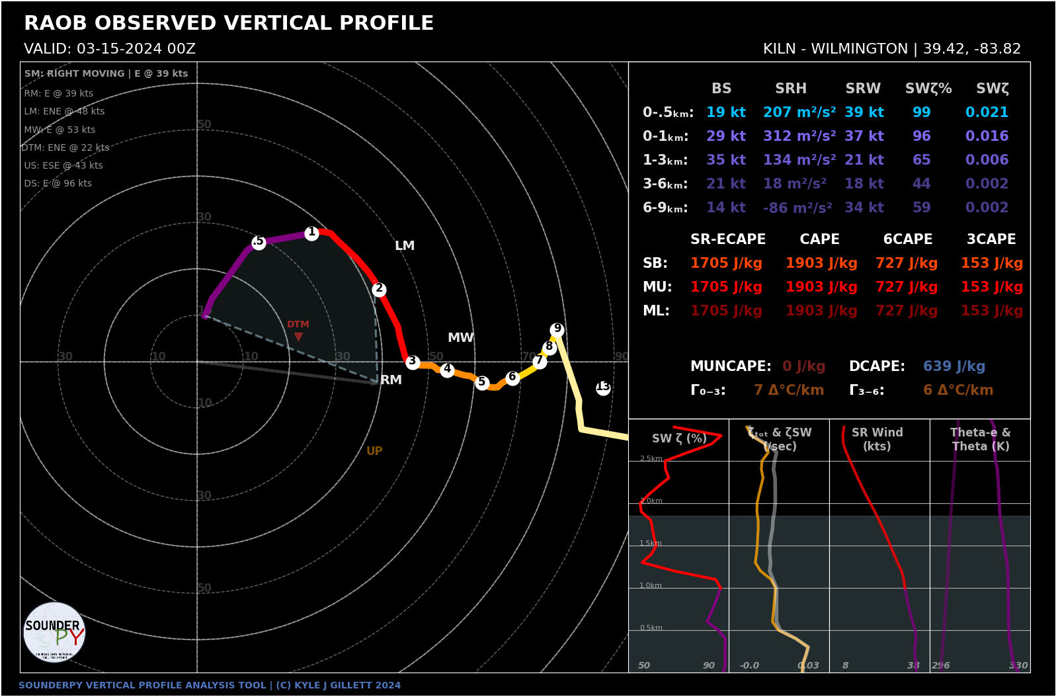Click the 0.021 SWζ value
This screenshot has height=697, width=1056.
(x=987, y=112)
